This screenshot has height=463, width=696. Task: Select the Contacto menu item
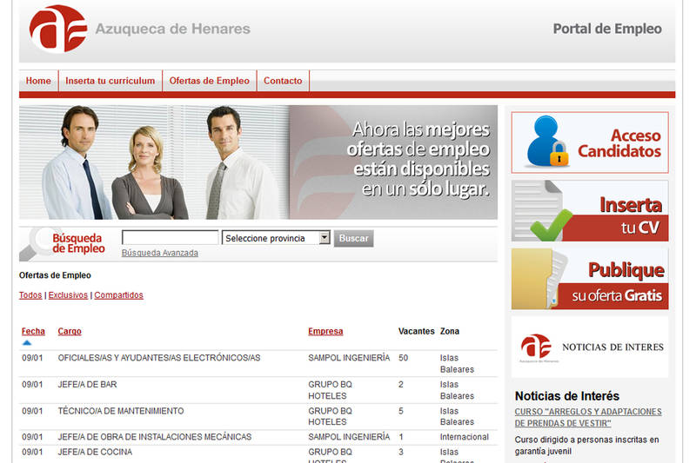coord(283,81)
